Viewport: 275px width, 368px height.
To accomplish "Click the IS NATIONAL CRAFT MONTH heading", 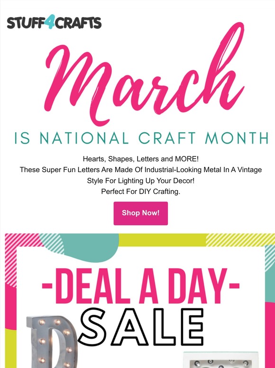I will pyautogui.click(x=141, y=138).
